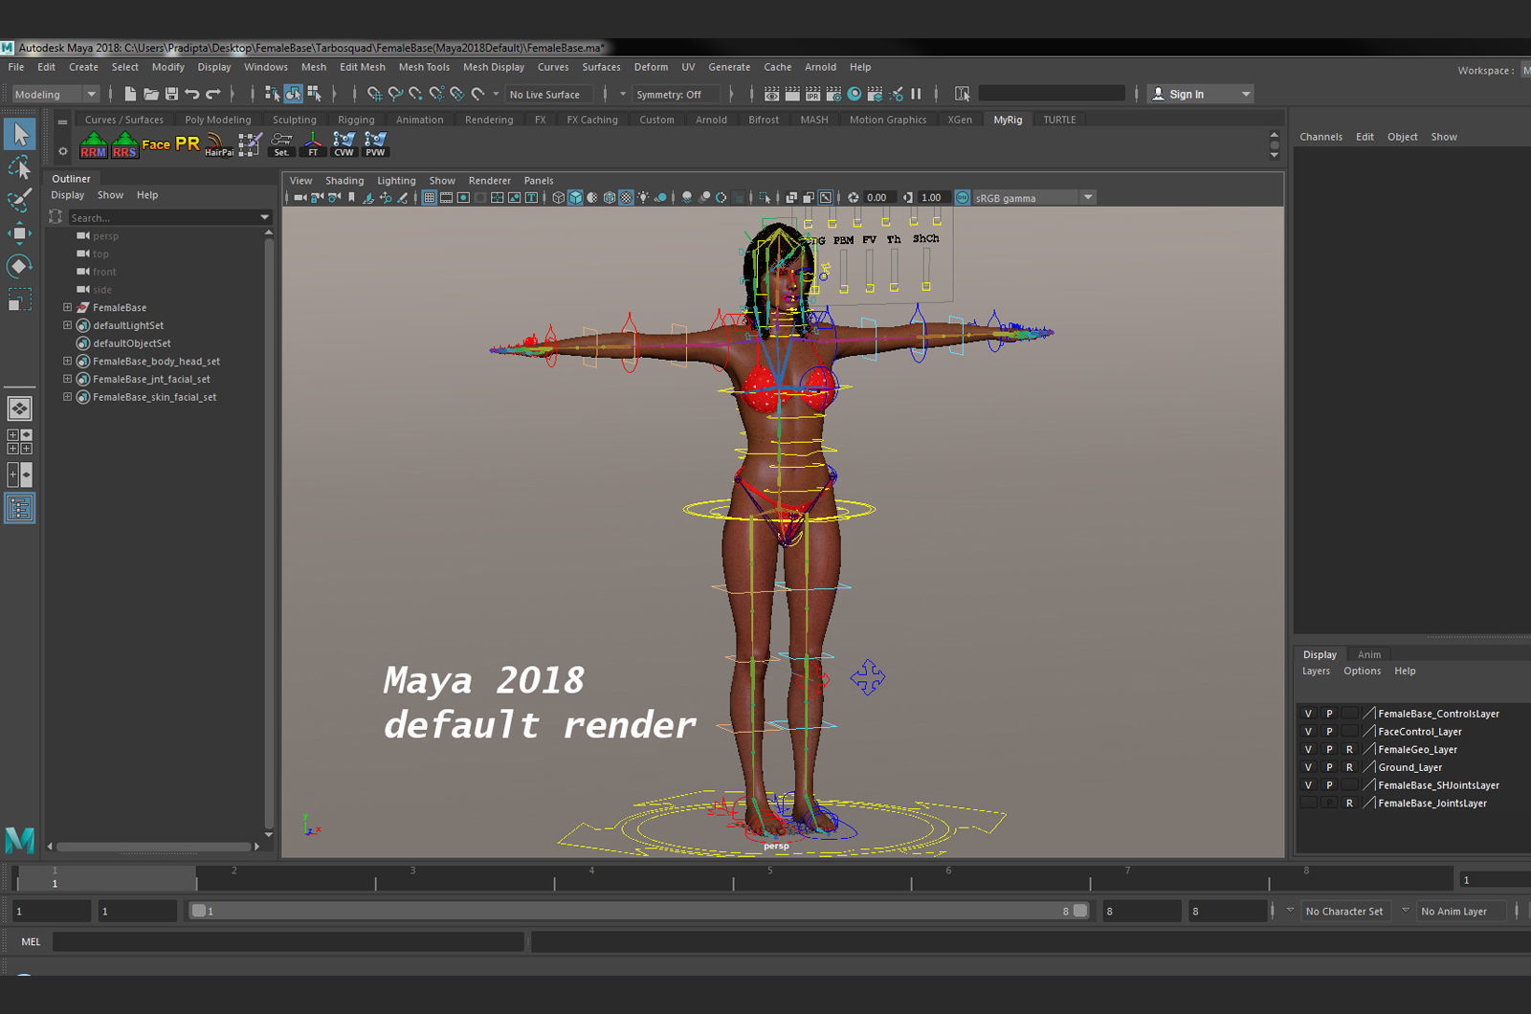Toggle visibility V of FemaleBase_ControlsLayer

[x=1308, y=714]
